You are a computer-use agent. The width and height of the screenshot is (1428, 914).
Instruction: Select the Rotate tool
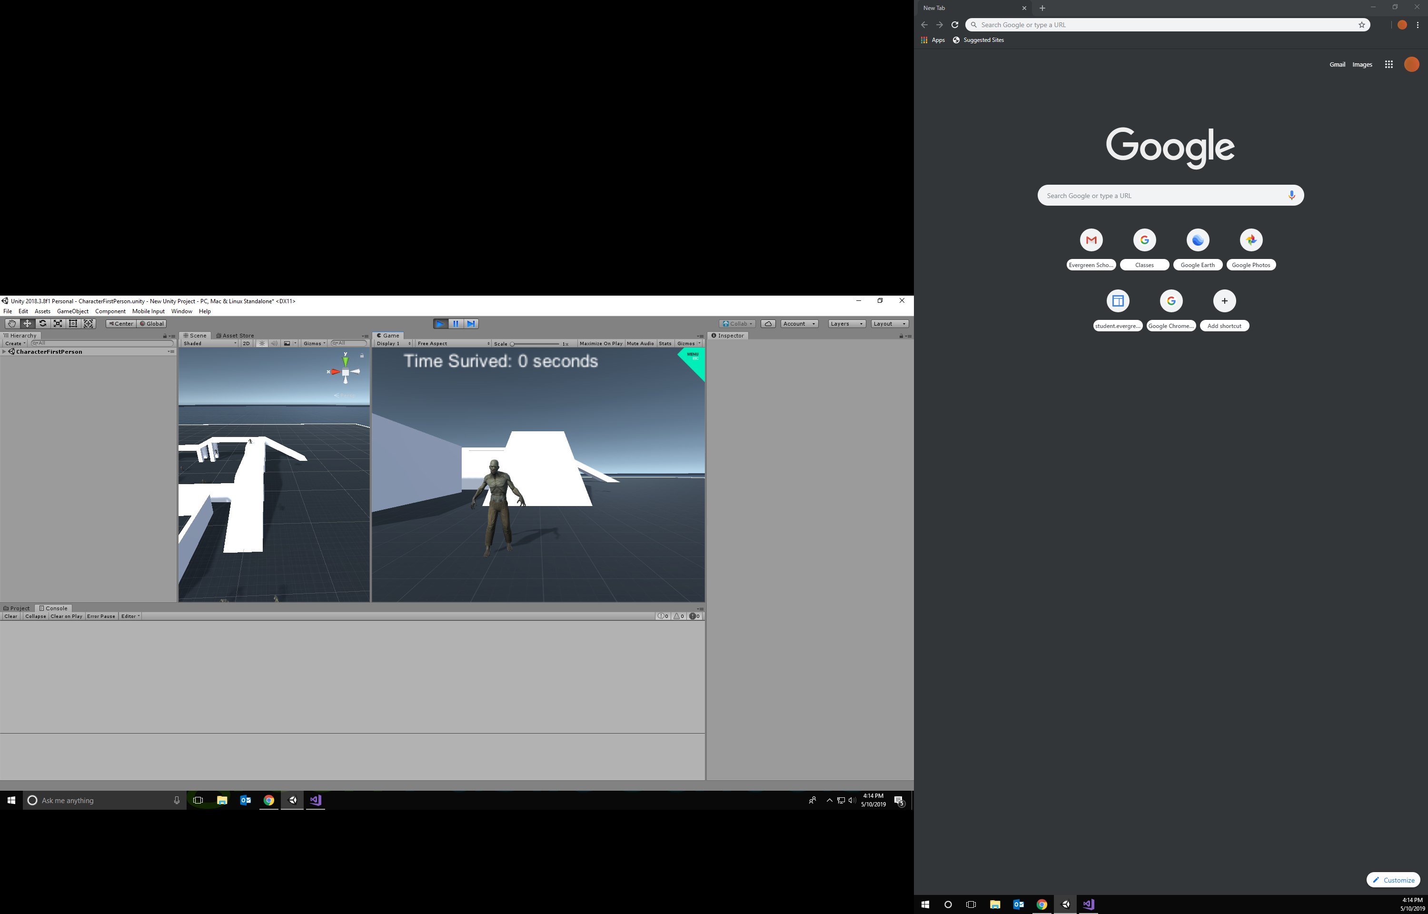[42, 323]
